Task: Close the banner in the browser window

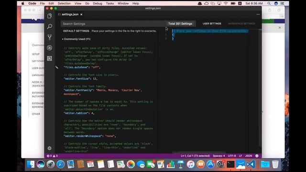Action: [280, 28]
